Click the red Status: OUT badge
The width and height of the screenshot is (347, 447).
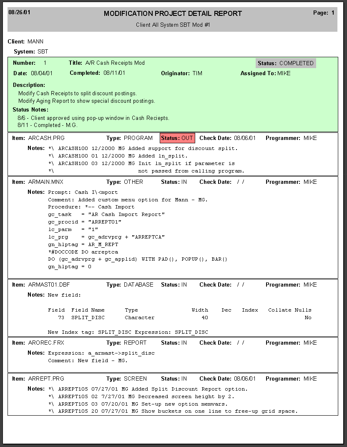click(x=177, y=138)
